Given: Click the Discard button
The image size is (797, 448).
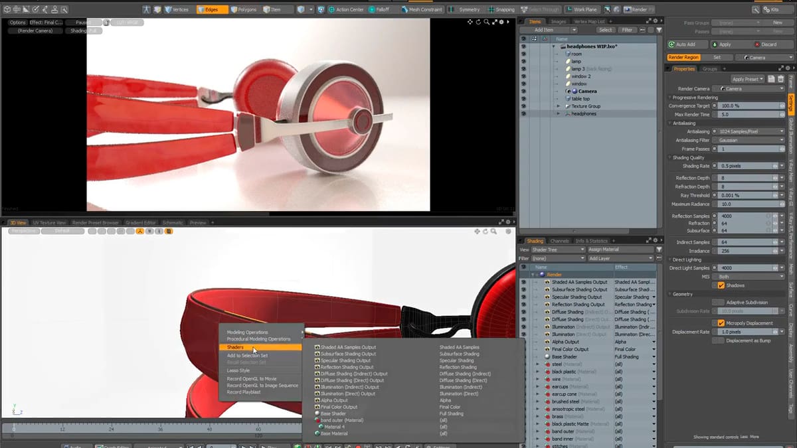Looking at the screenshot, I should (773, 44).
